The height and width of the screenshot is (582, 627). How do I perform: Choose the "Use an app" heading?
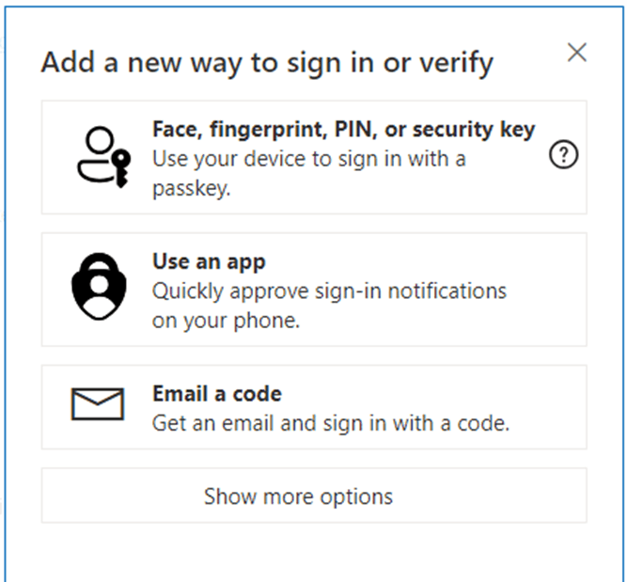209,262
